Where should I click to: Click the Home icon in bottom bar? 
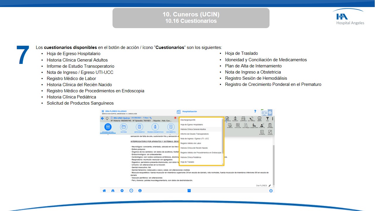tap(104, 190)
